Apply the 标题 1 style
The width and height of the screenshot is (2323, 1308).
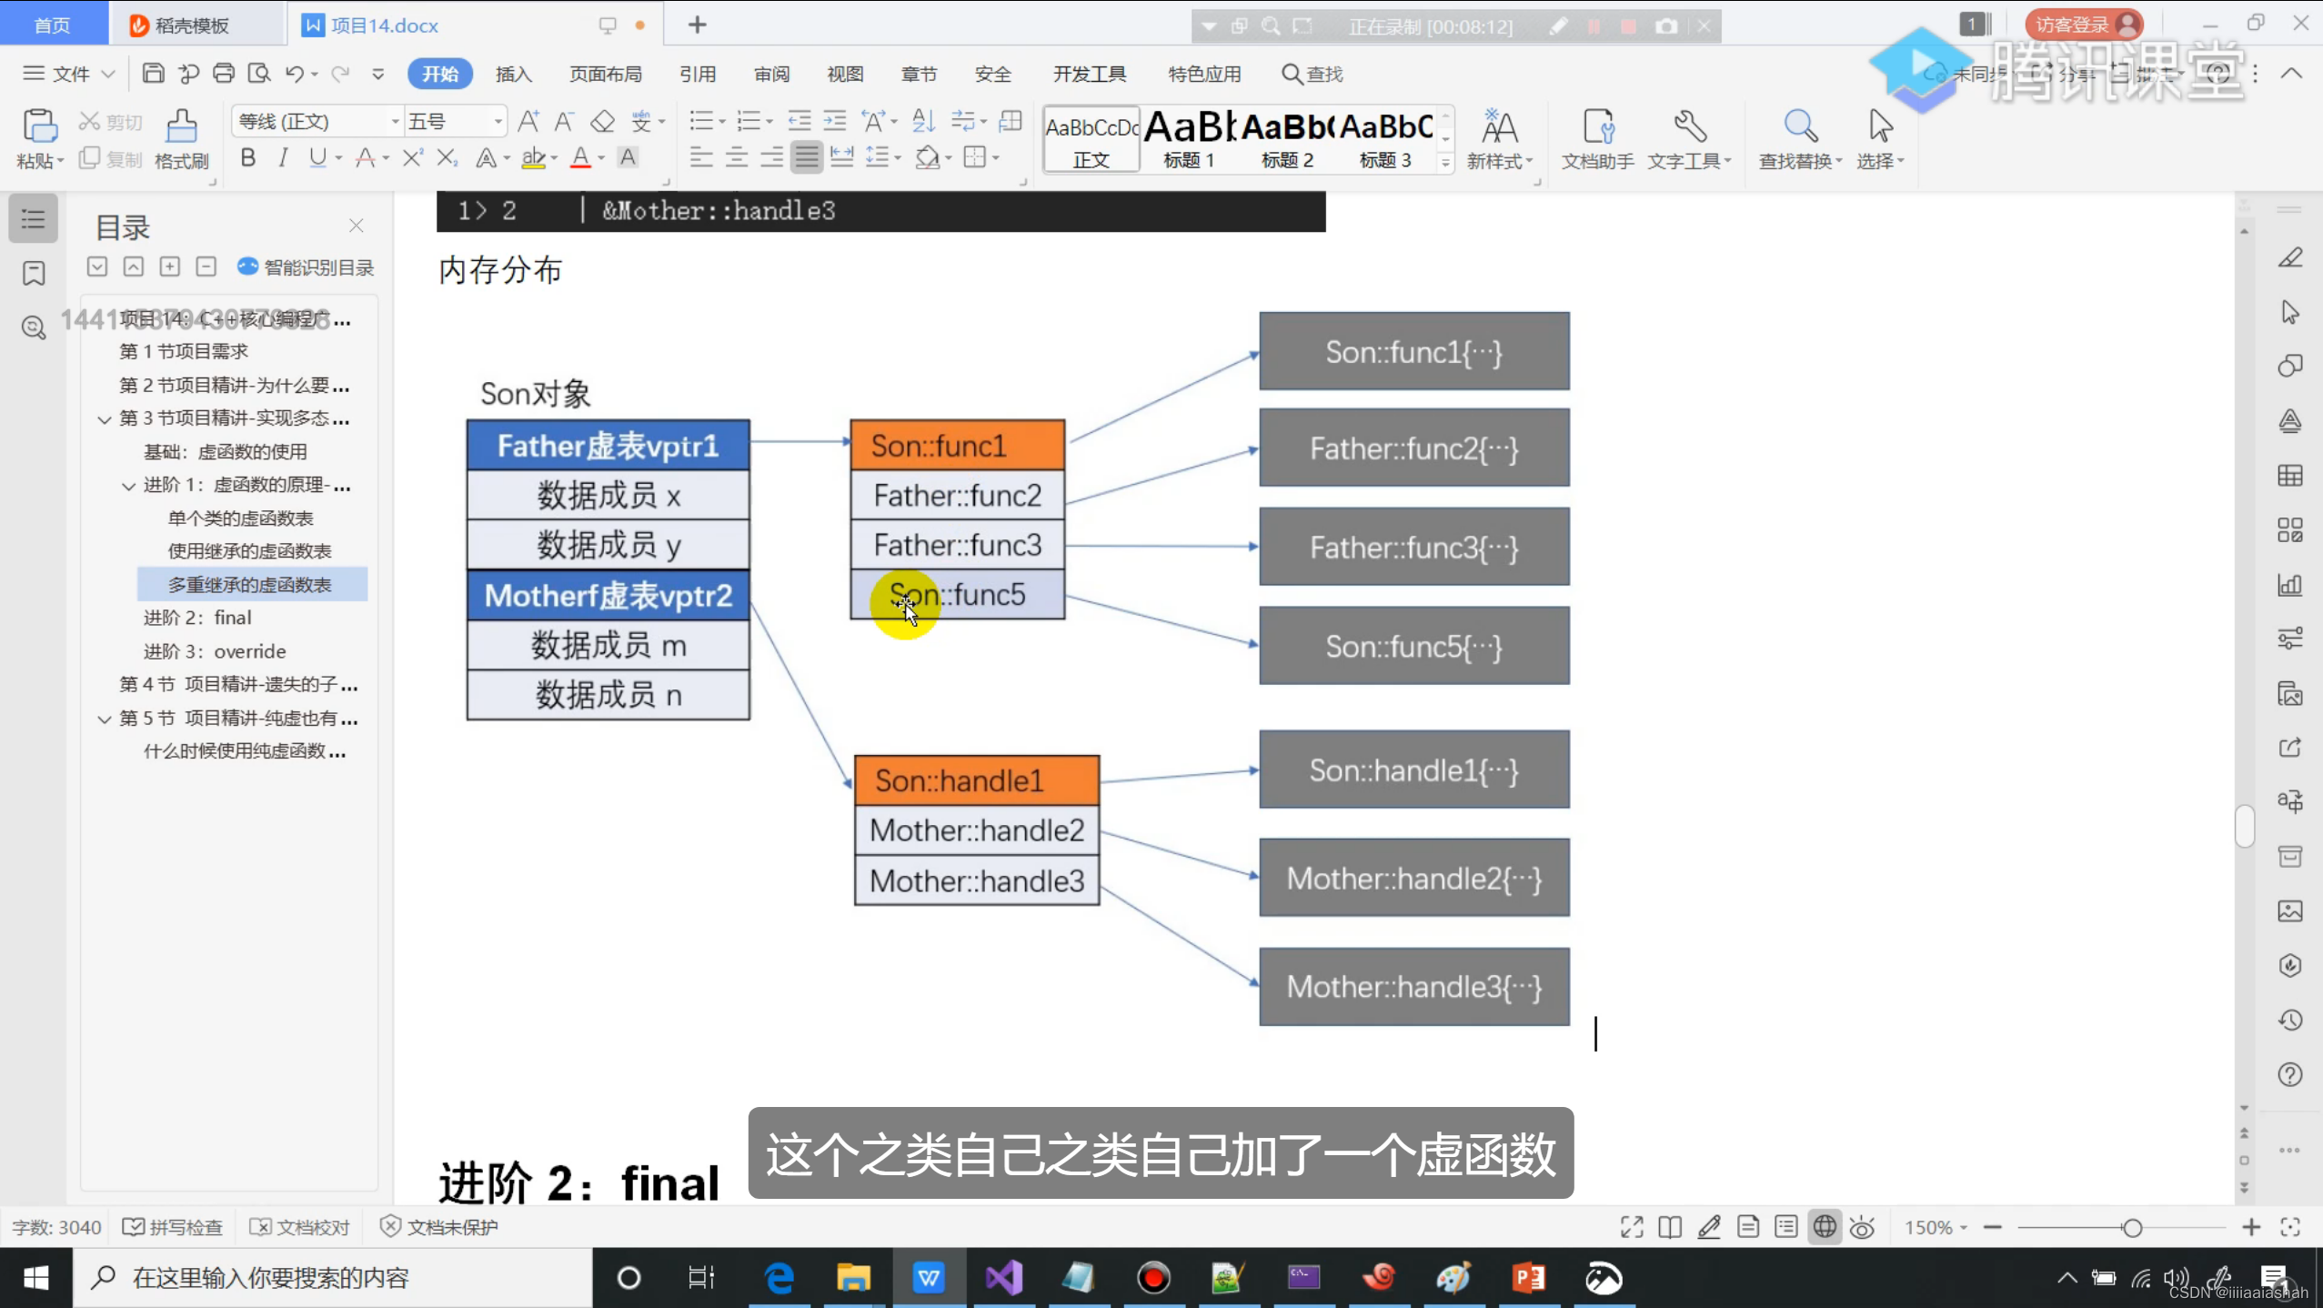click(1188, 138)
